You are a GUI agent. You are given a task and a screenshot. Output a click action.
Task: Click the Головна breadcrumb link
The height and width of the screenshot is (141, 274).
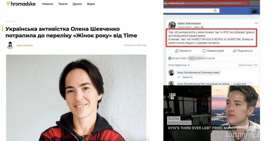[10, 22]
